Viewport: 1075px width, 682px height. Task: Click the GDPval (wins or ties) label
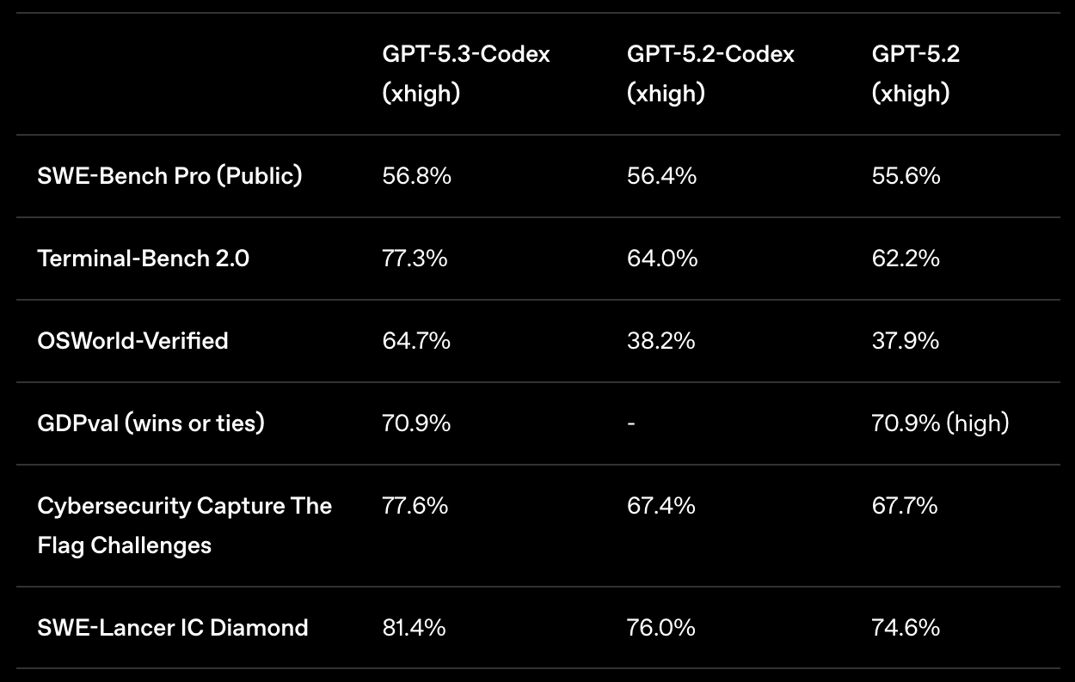[150, 423]
